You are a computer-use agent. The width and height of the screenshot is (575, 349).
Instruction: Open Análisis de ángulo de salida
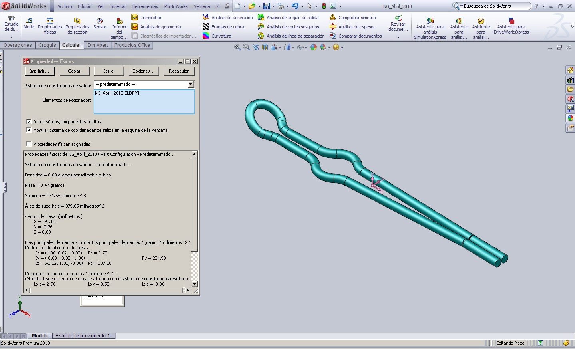pos(288,18)
